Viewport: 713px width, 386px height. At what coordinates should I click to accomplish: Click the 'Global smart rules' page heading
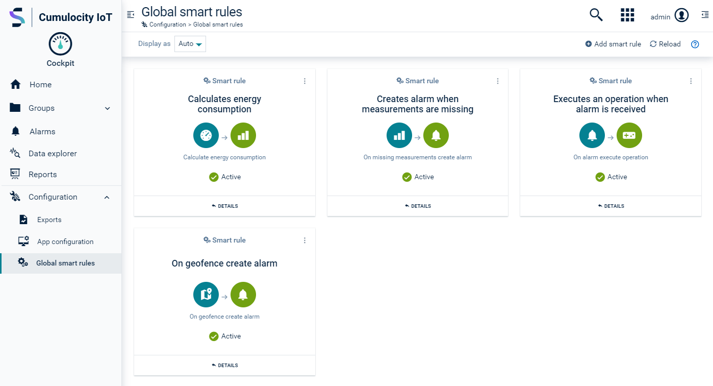[192, 11]
